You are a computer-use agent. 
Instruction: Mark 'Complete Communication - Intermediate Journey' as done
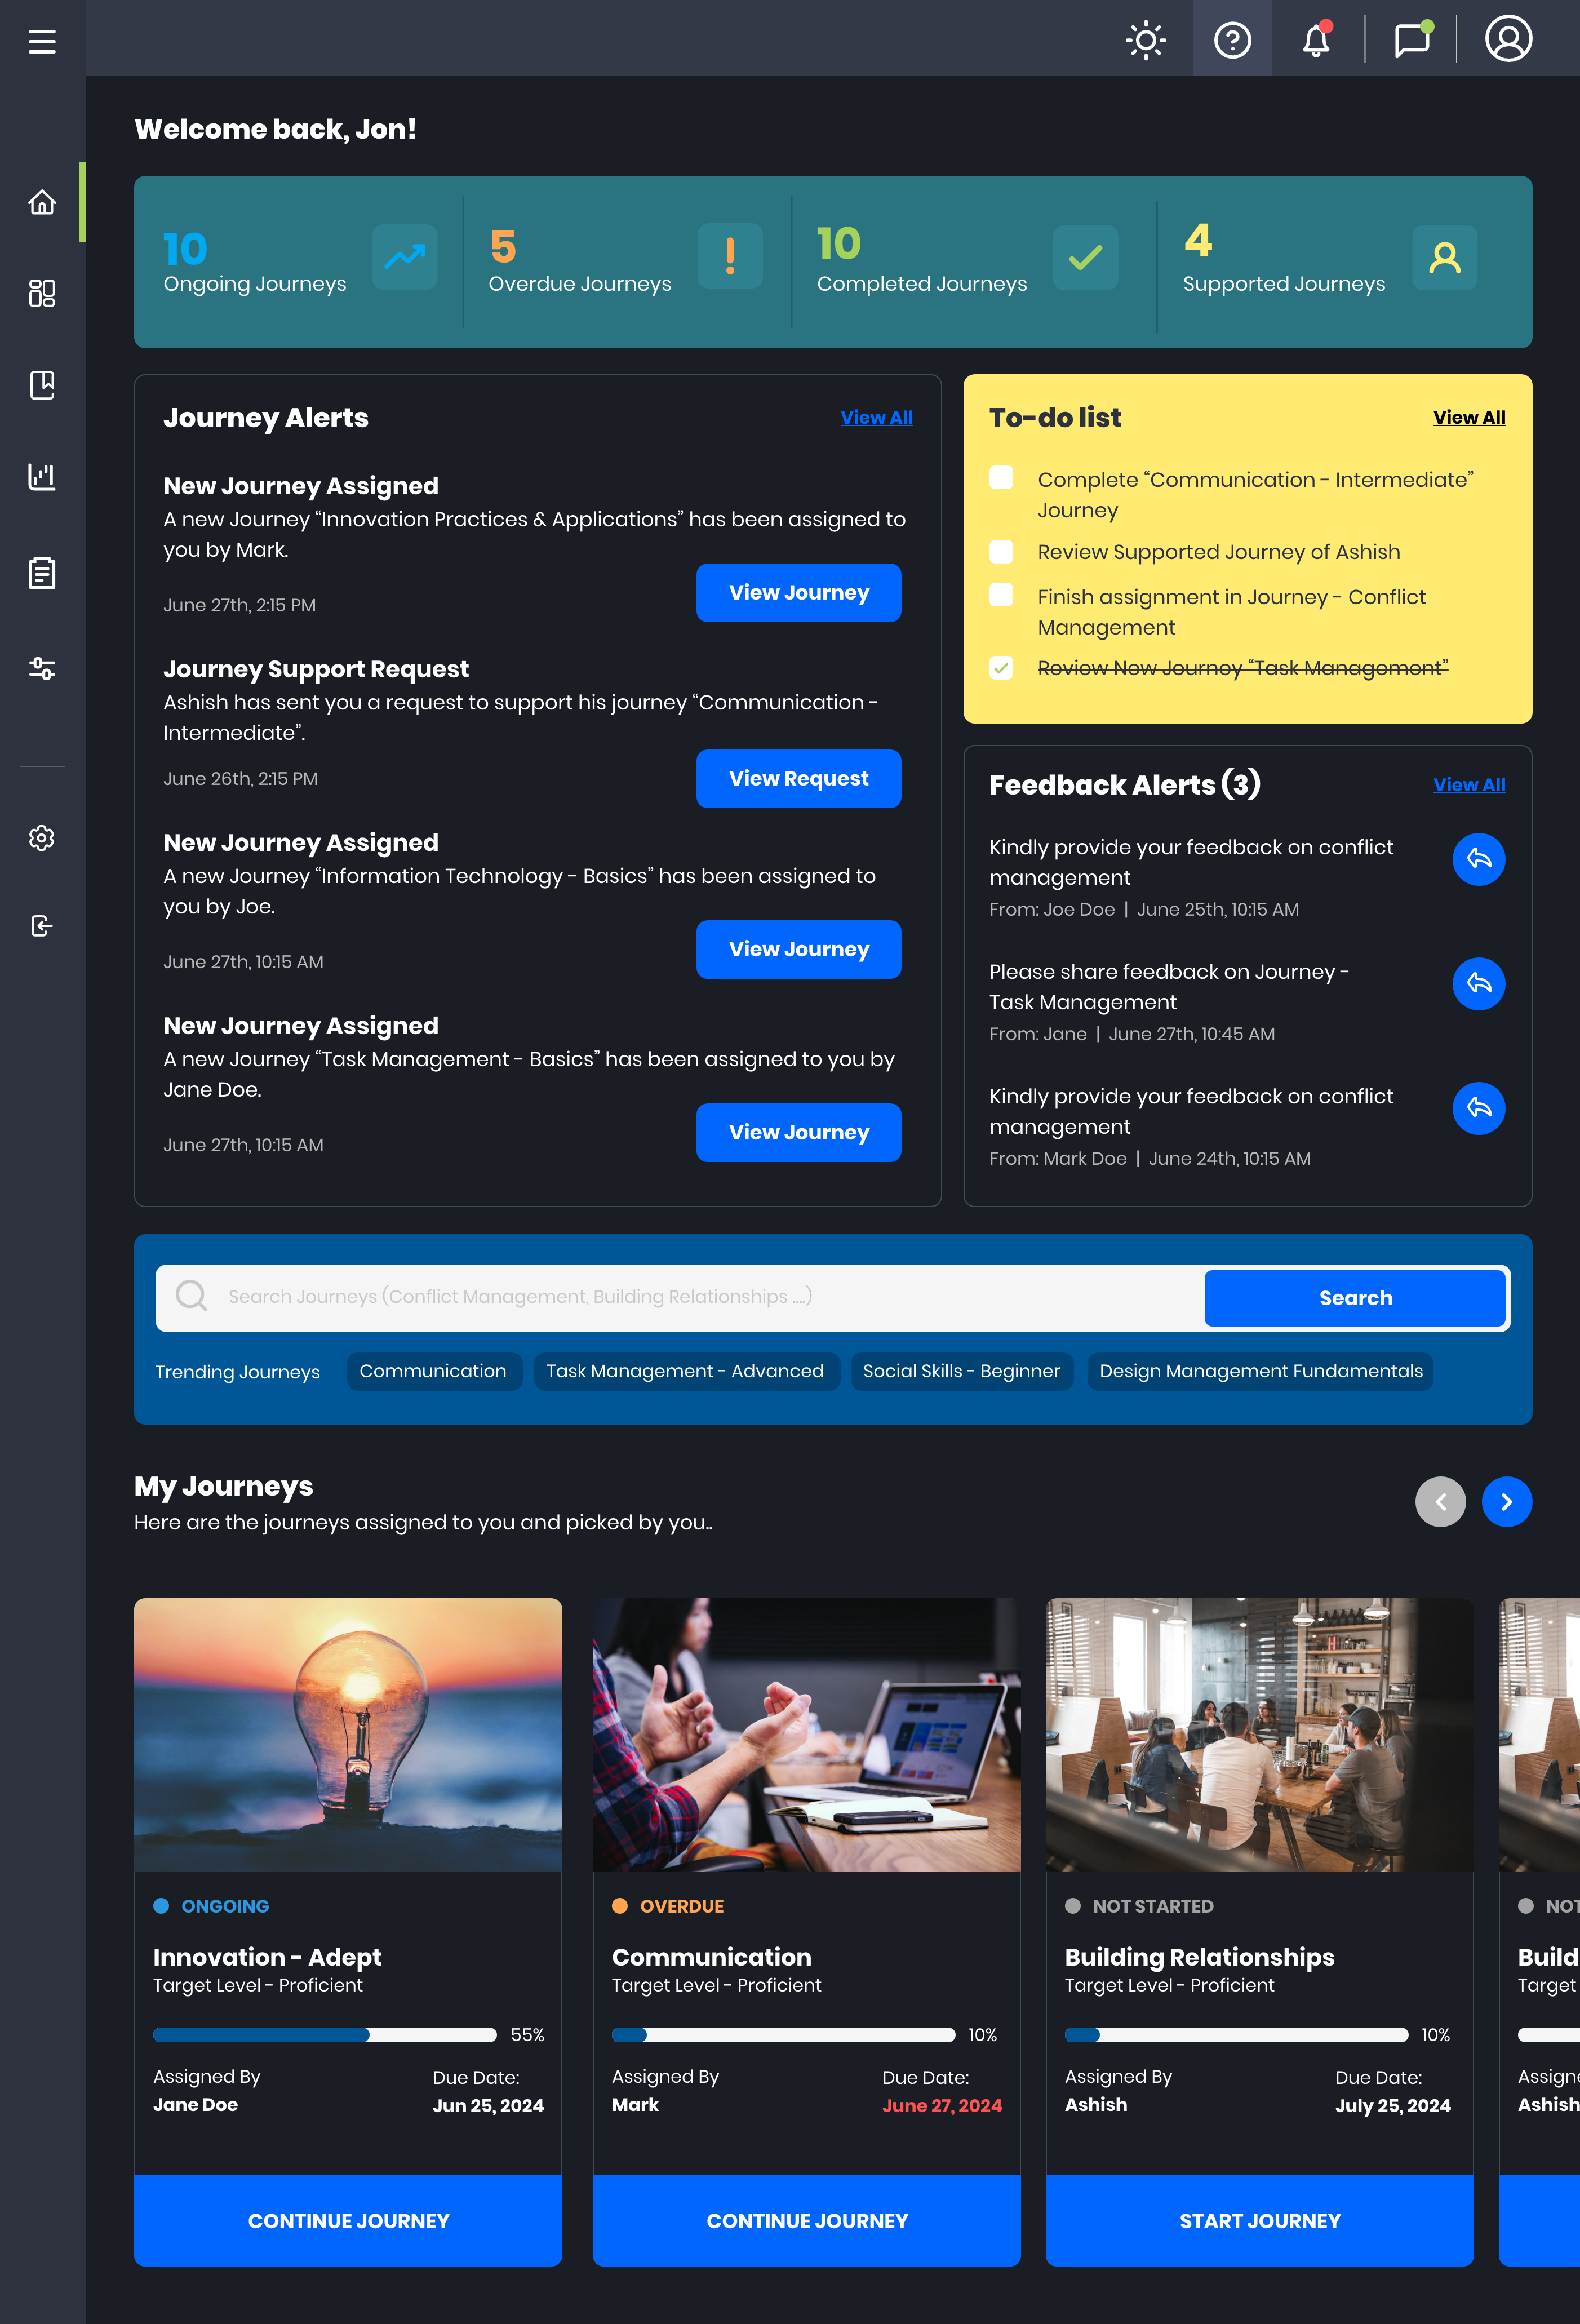(1001, 479)
